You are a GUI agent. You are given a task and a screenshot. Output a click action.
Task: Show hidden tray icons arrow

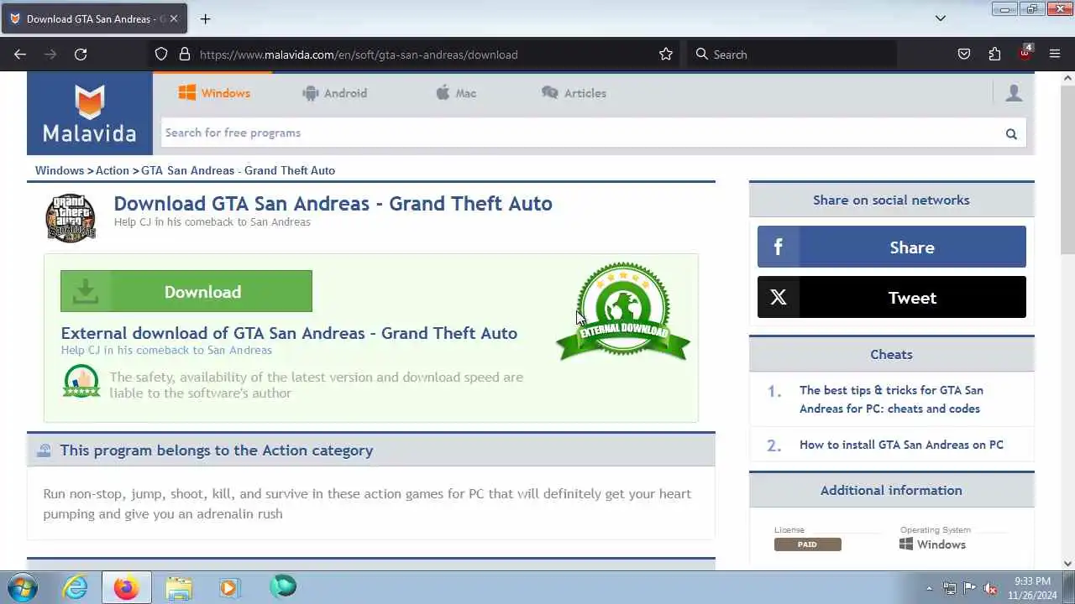click(x=929, y=588)
